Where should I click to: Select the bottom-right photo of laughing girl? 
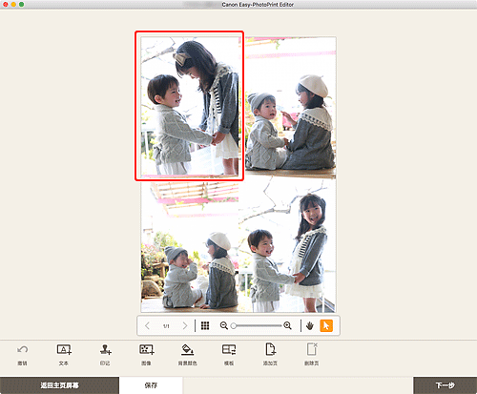pos(287,245)
